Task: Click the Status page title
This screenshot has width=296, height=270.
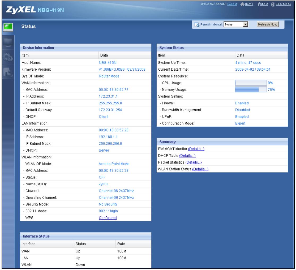Action: tap(28, 27)
